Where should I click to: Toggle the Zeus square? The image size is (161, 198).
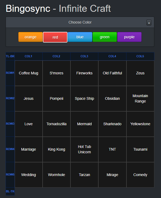140,73
